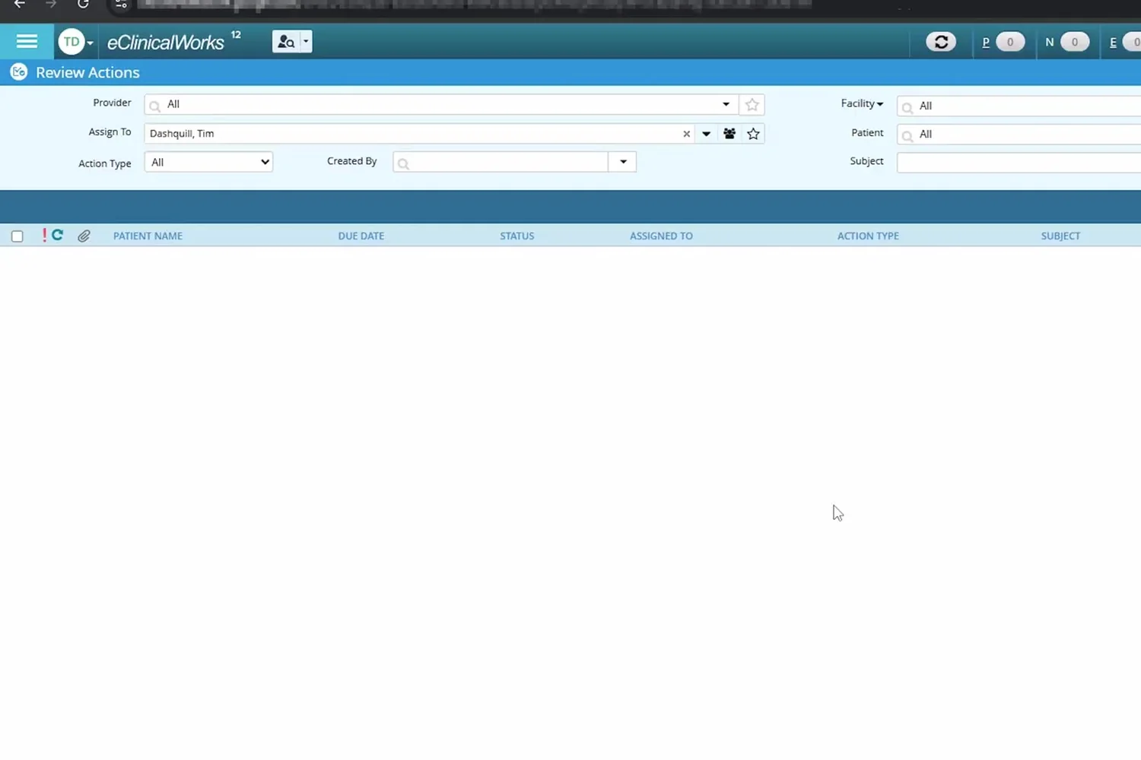
Task: Click the Review Actions title icon
Action: tap(19, 72)
